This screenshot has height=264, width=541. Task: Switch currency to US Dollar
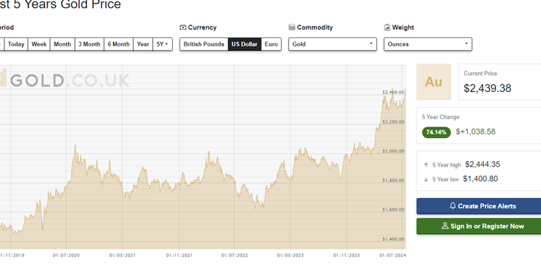[244, 44]
